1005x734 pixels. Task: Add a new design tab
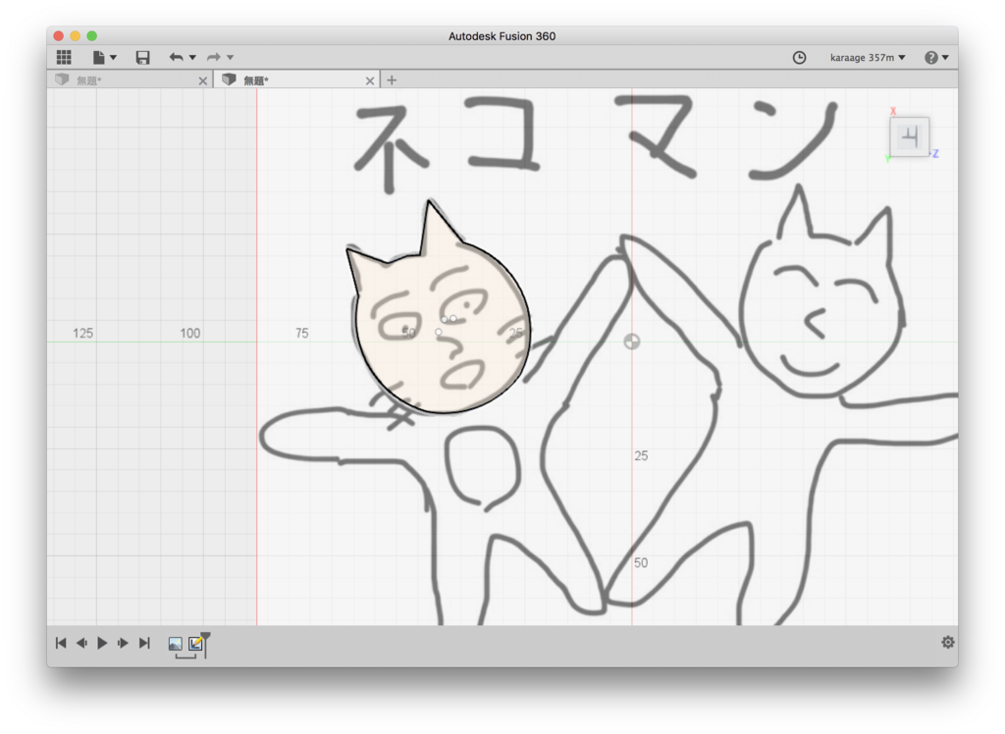click(392, 80)
